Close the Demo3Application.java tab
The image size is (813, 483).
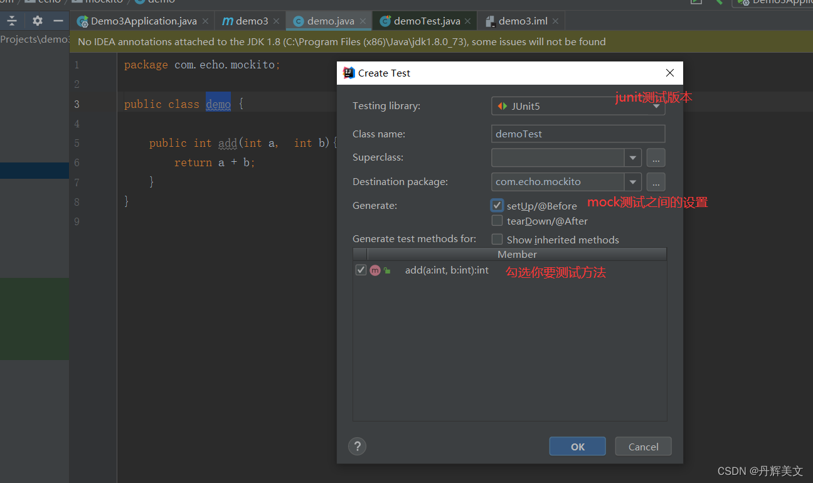pyautogui.click(x=205, y=21)
